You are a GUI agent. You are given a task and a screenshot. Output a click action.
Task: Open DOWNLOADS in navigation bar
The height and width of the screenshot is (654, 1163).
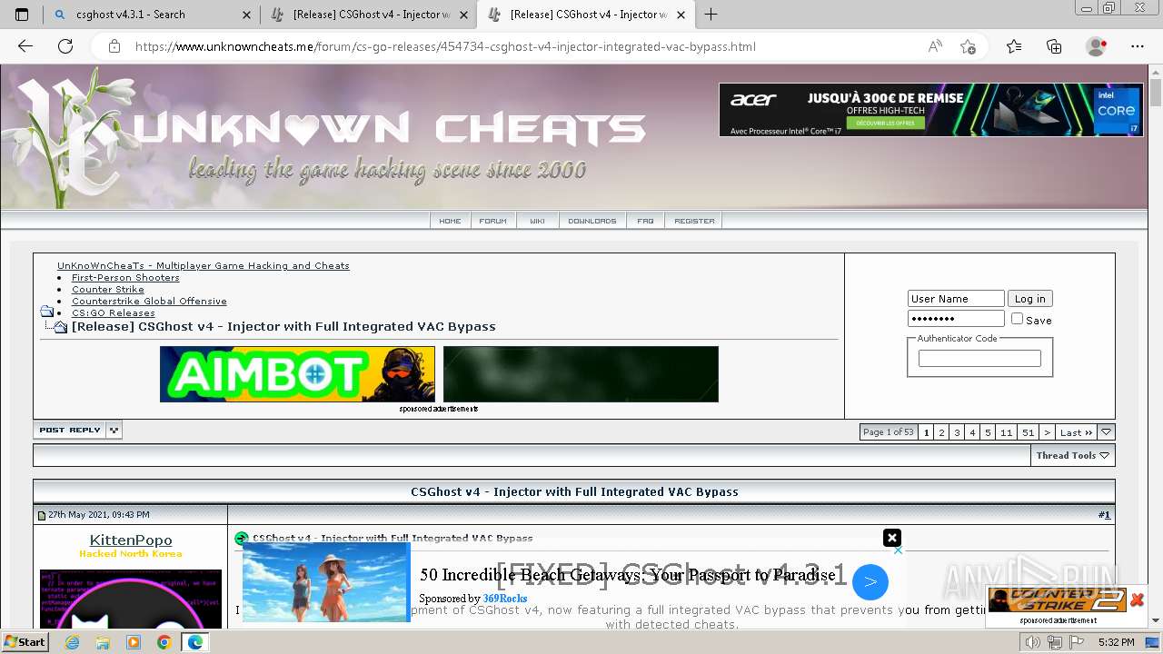(592, 221)
